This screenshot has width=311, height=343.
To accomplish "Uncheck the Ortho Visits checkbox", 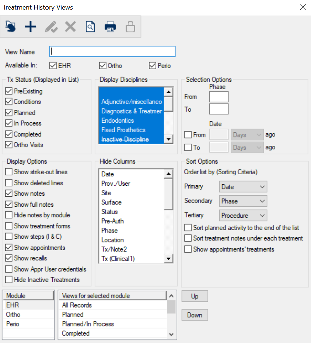I will click(x=9, y=145).
